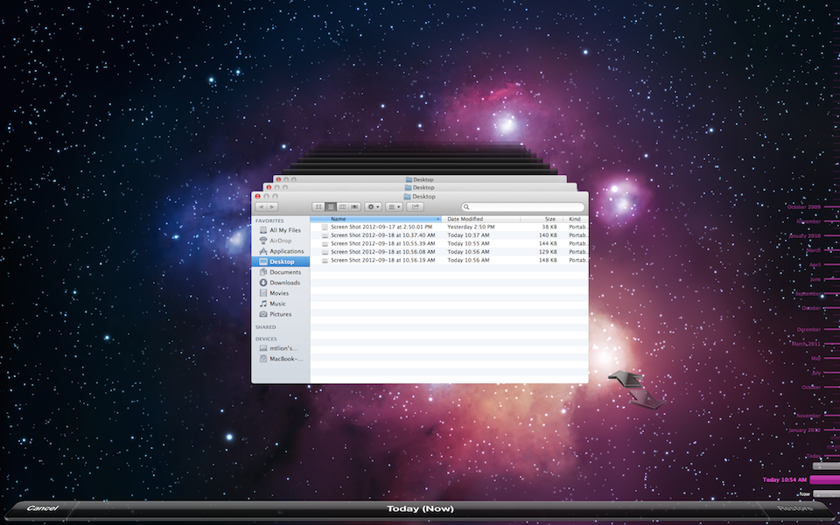Open Movies folder in sidebar
Screen dimensions: 840x525
(x=280, y=293)
